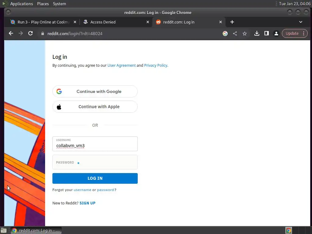Go back using the browser back arrow
This screenshot has height=234, width=312.
click(11, 34)
